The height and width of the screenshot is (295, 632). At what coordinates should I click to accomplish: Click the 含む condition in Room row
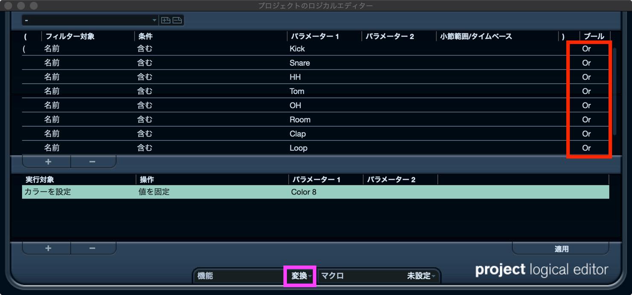point(145,120)
